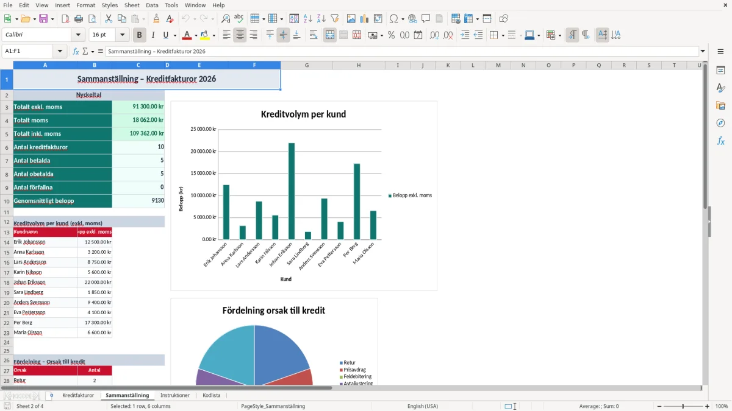Insert a chart using the toolbar icon
Viewport: 732px width, 411px height.
365,19
